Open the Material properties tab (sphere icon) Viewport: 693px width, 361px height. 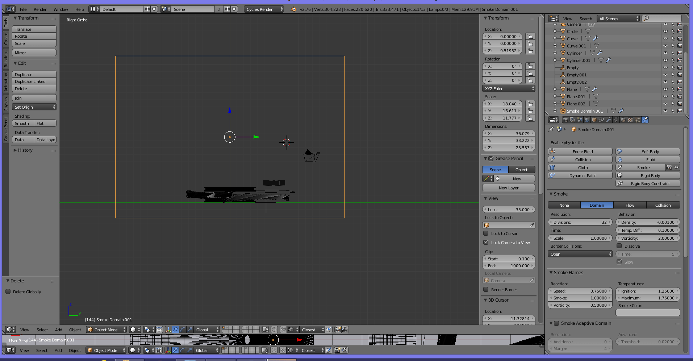pyautogui.click(x=623, y=120)
